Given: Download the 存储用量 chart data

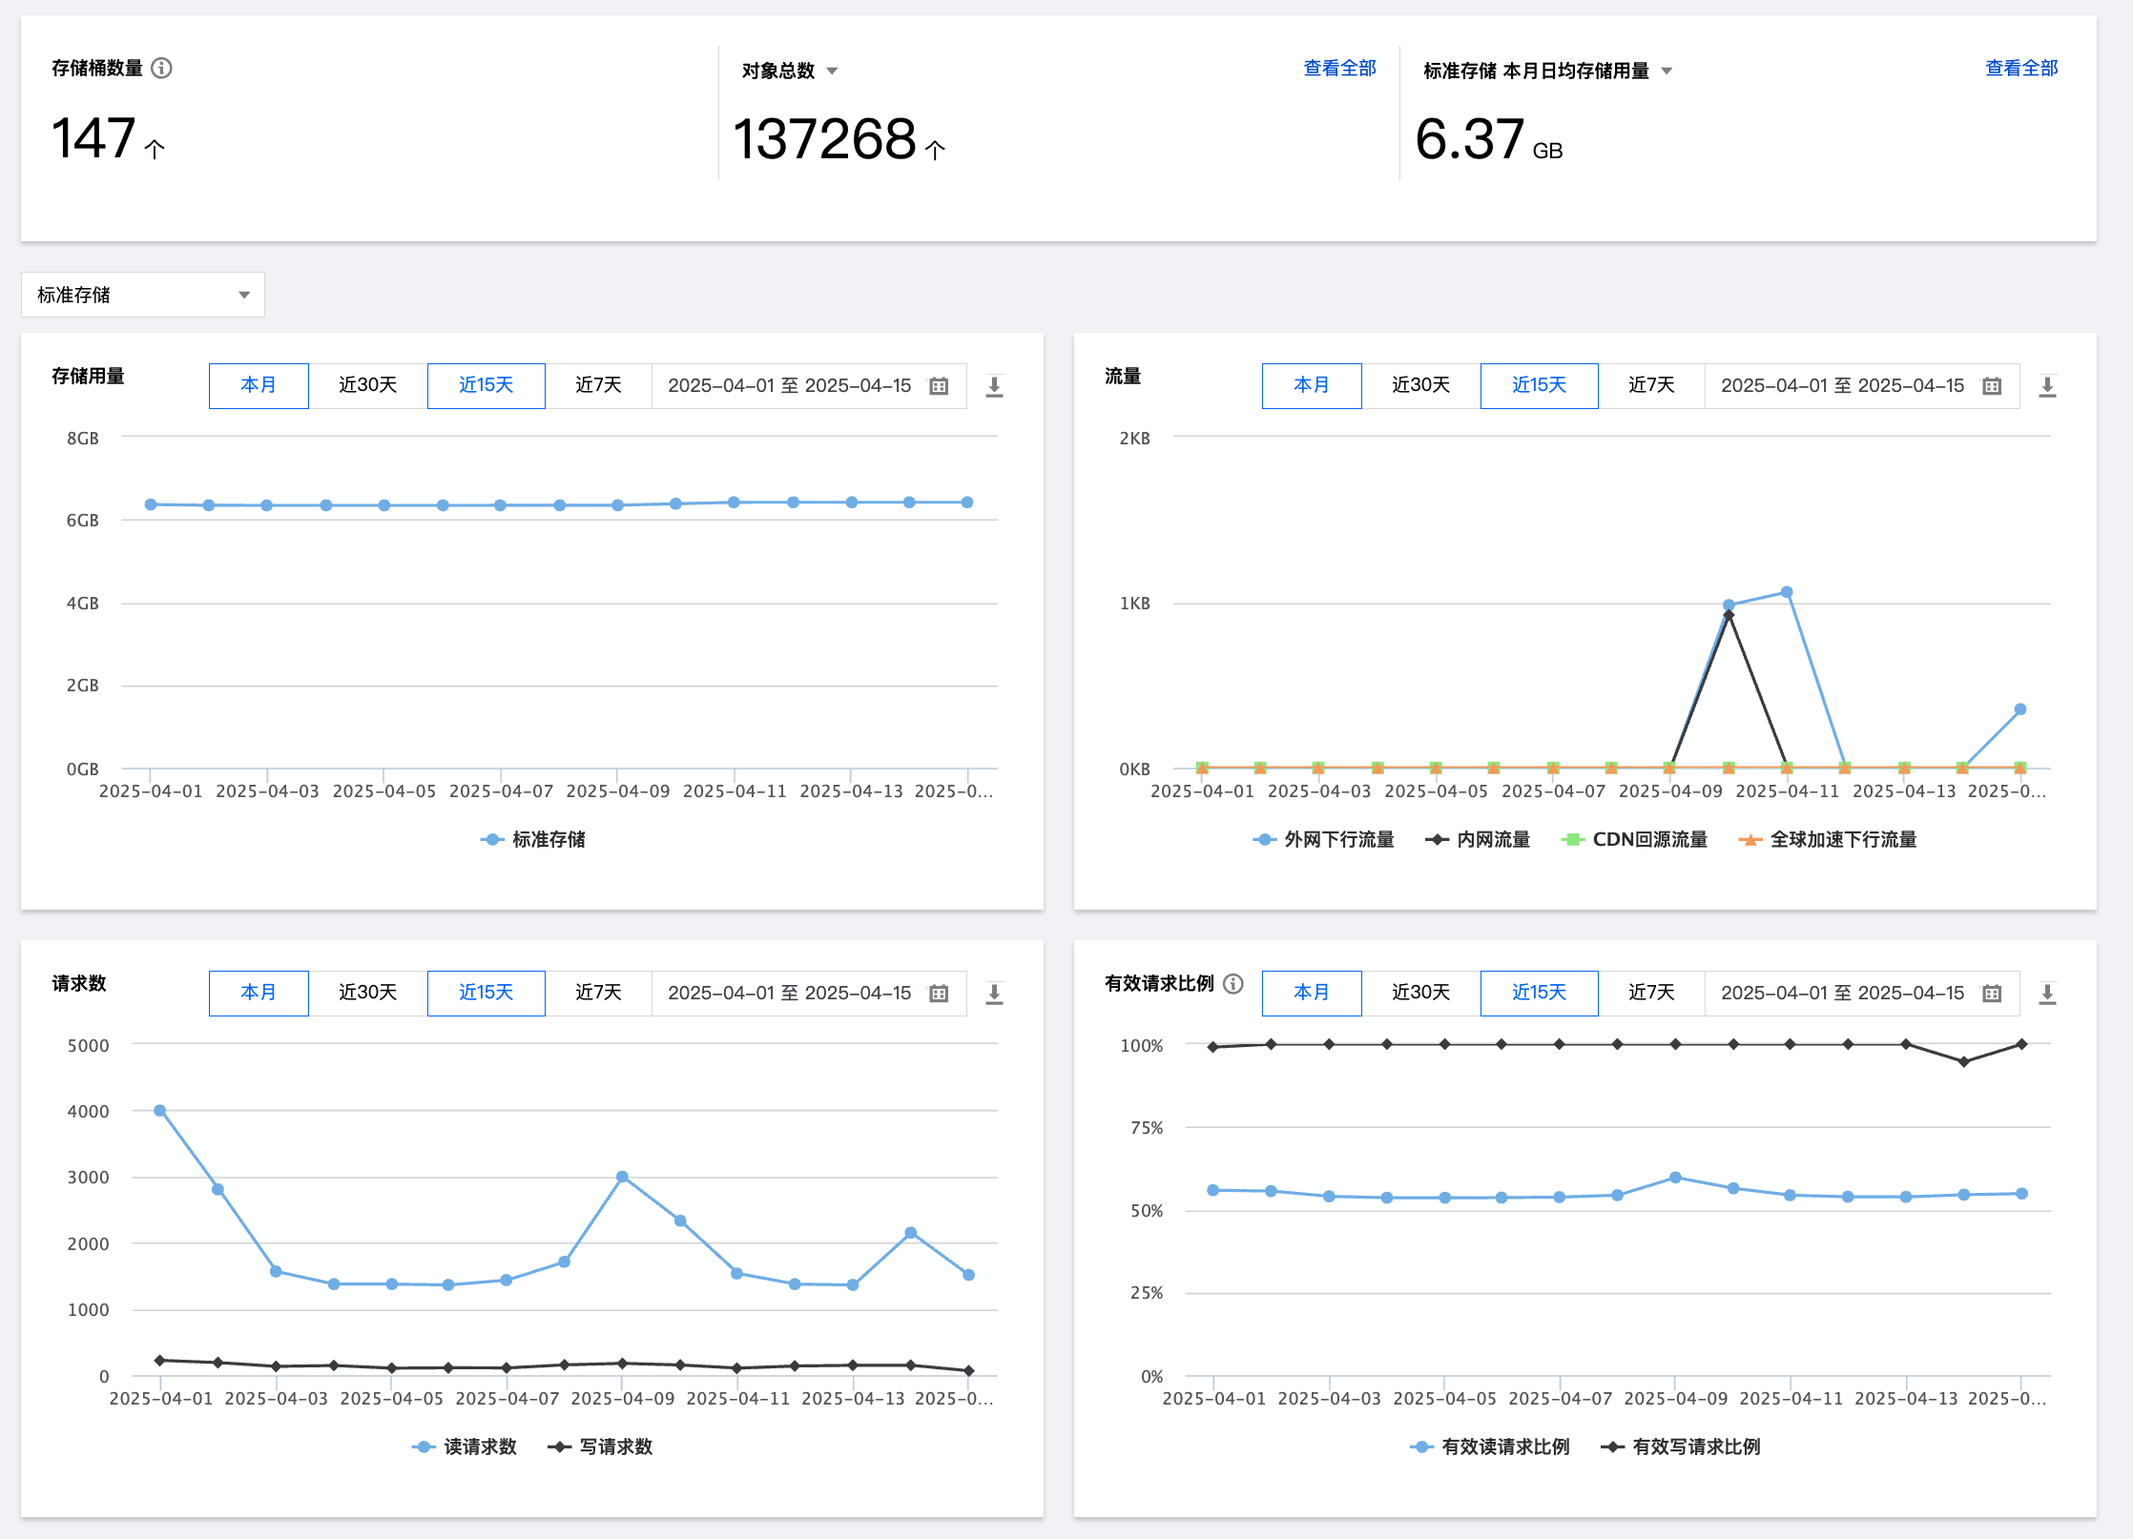Looking at the screenshot, I should tap(994, 385).
